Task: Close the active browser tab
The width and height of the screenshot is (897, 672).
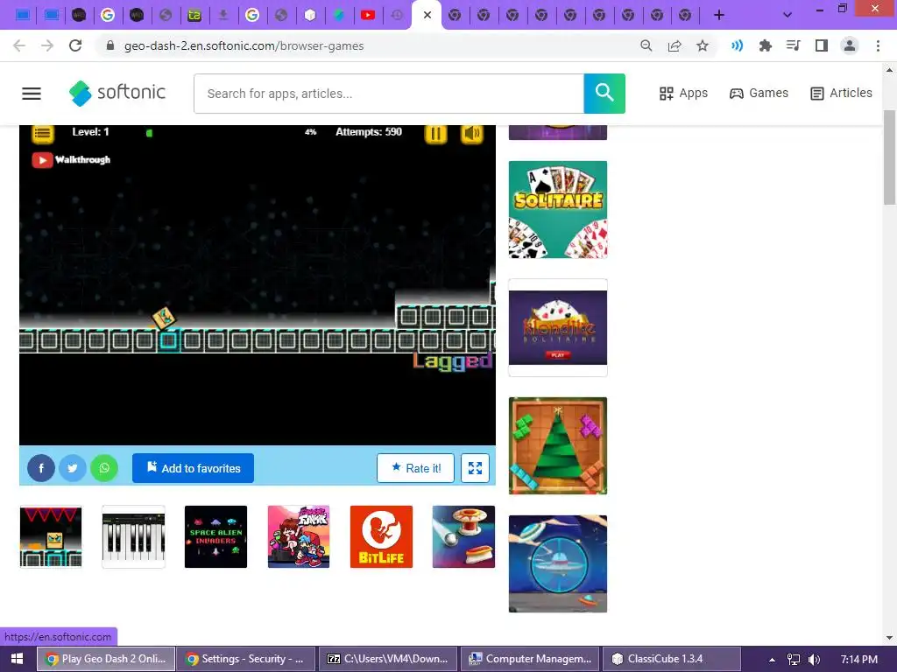Action: (x=427, y=15)
